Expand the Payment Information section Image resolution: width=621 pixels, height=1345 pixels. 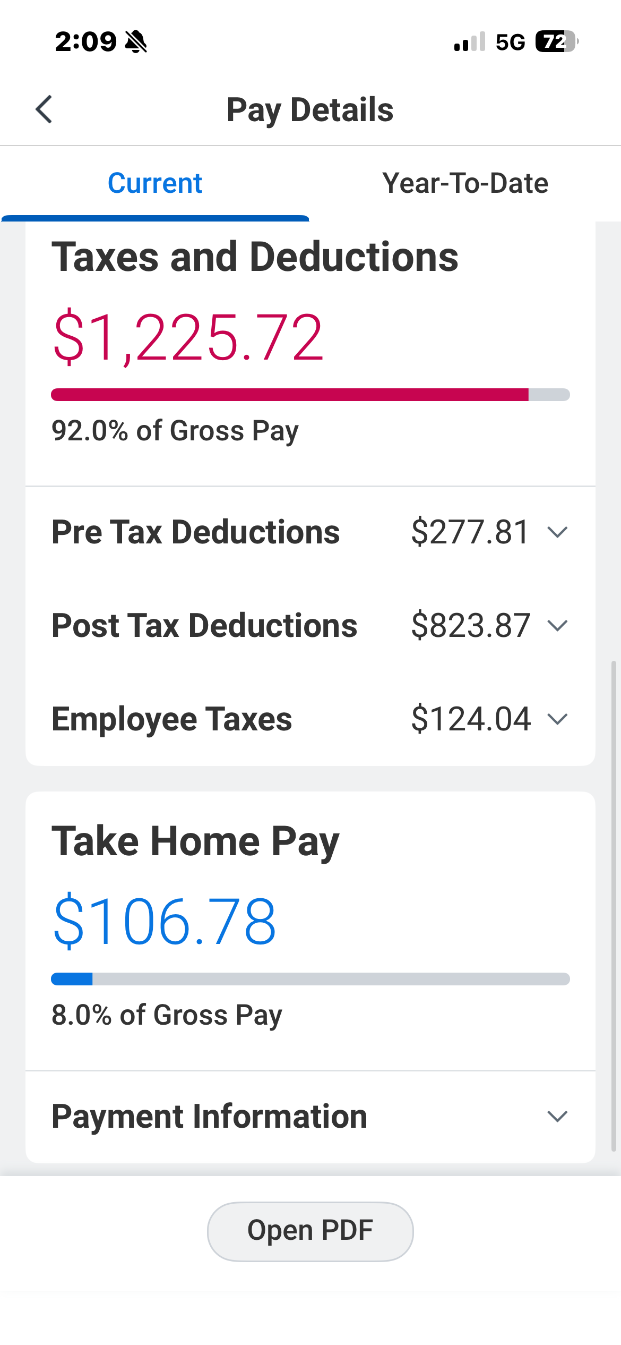557,1116
